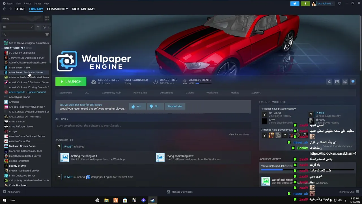The width and height of the screenshot is (362, 204).
Task: Open the Market link
Action: pyautogui.click(x=234, y=93)
